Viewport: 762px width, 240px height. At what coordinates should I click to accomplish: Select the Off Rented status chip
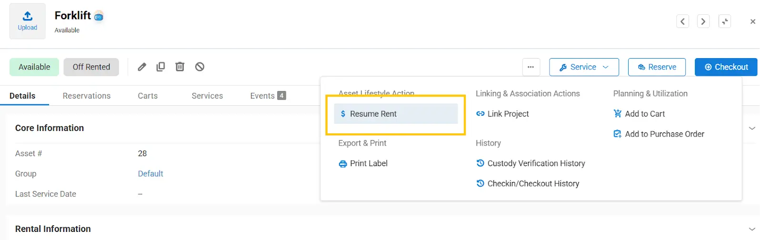tap(91, 67)
